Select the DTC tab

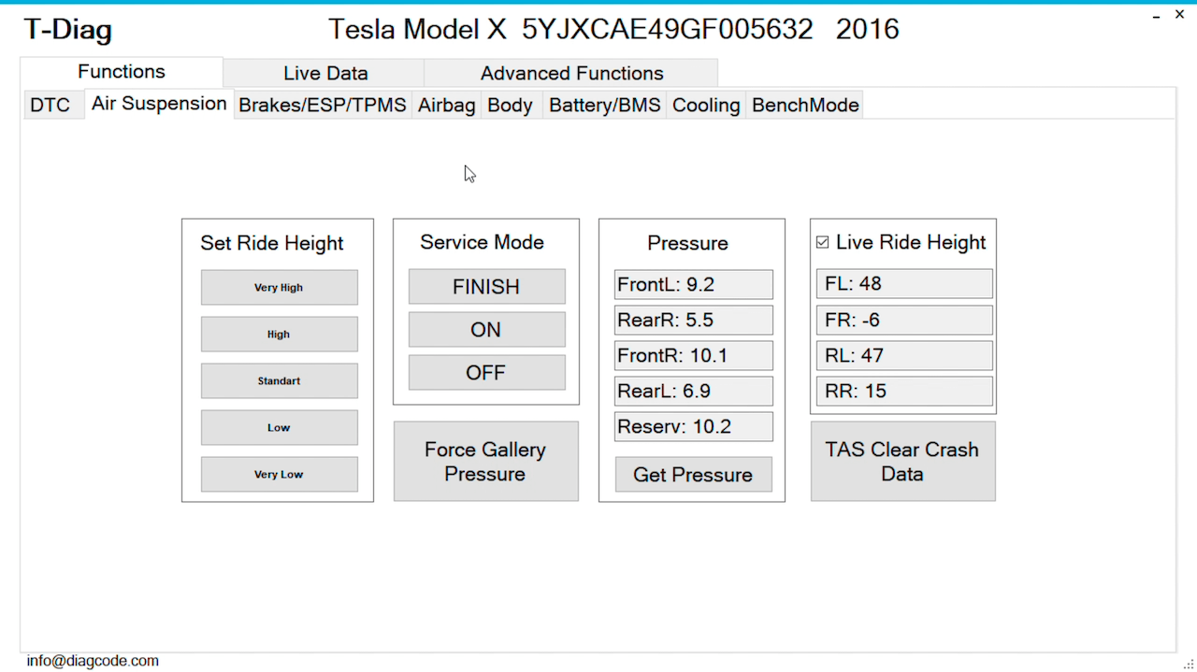click(x=51, y=105)
